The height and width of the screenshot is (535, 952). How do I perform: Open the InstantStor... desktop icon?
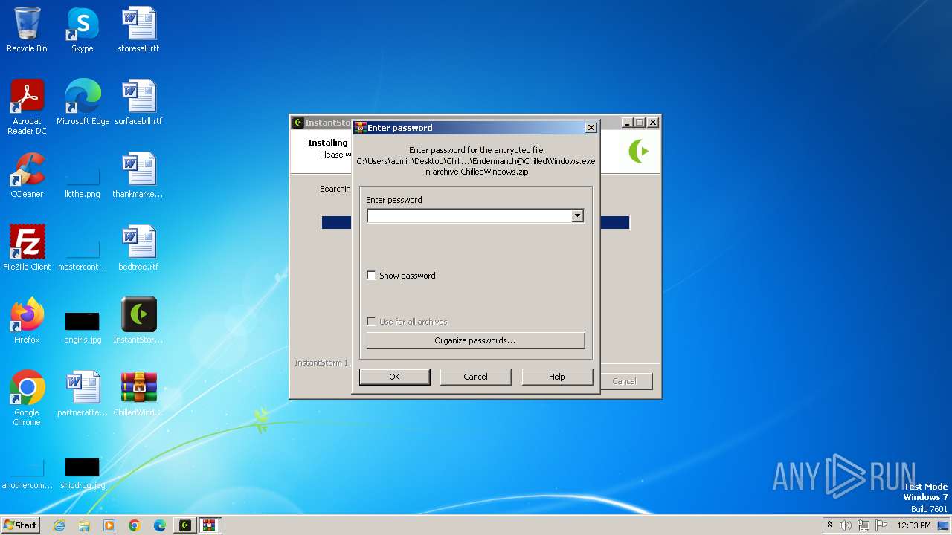[x=138, y=321]
